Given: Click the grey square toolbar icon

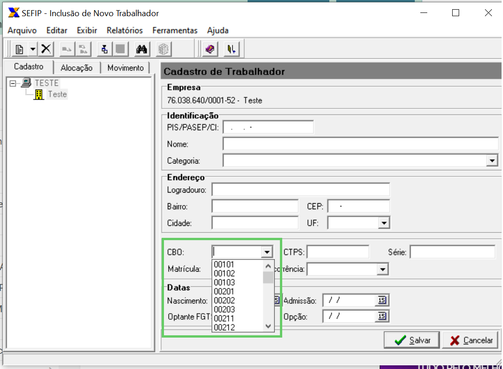Looking at the screenshot, I should 121,49.
